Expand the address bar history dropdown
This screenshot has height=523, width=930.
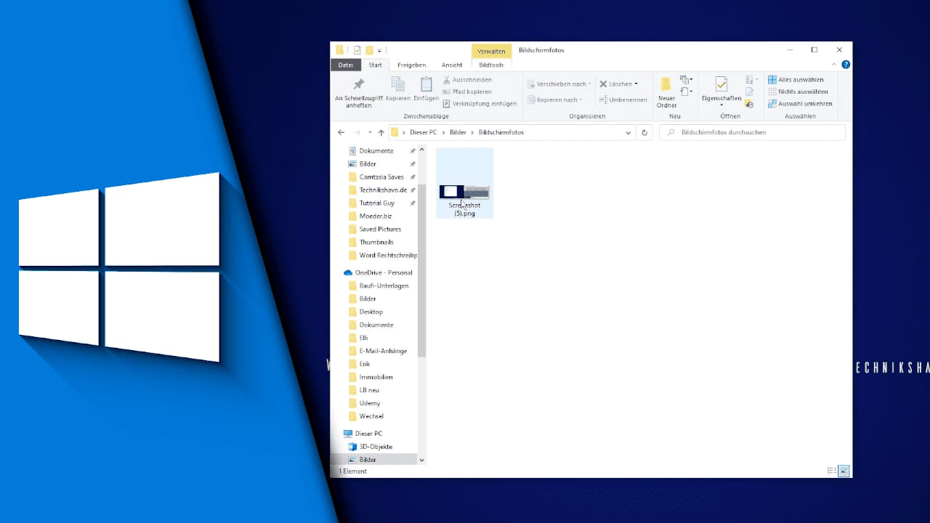(628, 133)
